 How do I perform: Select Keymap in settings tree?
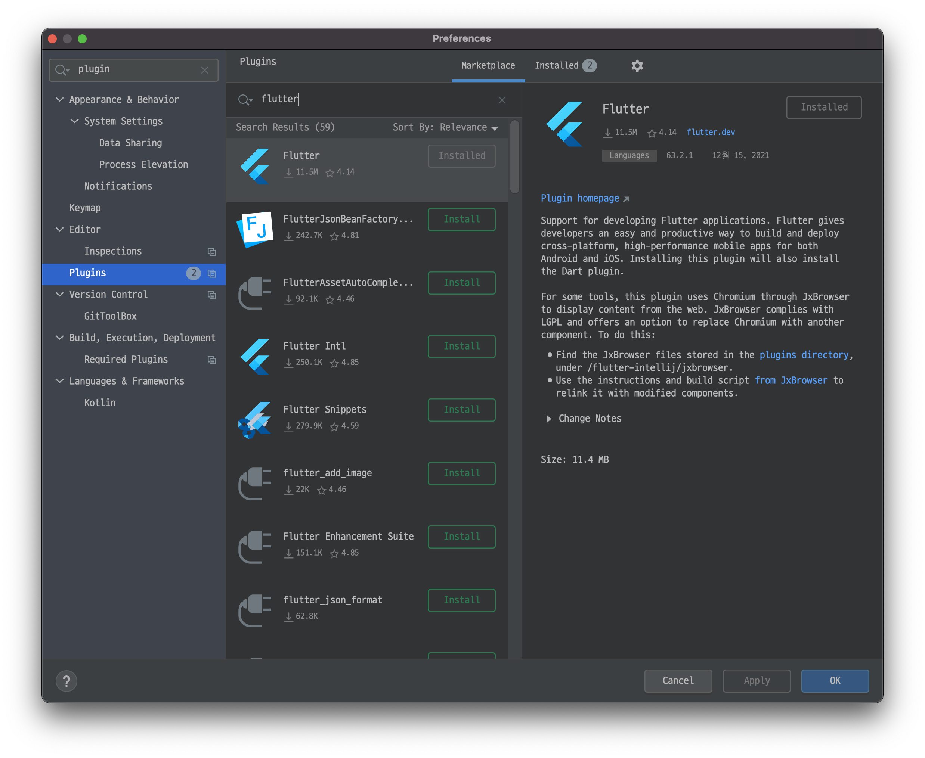[85, 208]
